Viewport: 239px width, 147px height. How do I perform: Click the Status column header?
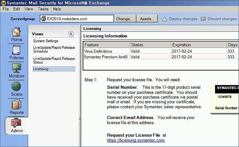[150, 45]
